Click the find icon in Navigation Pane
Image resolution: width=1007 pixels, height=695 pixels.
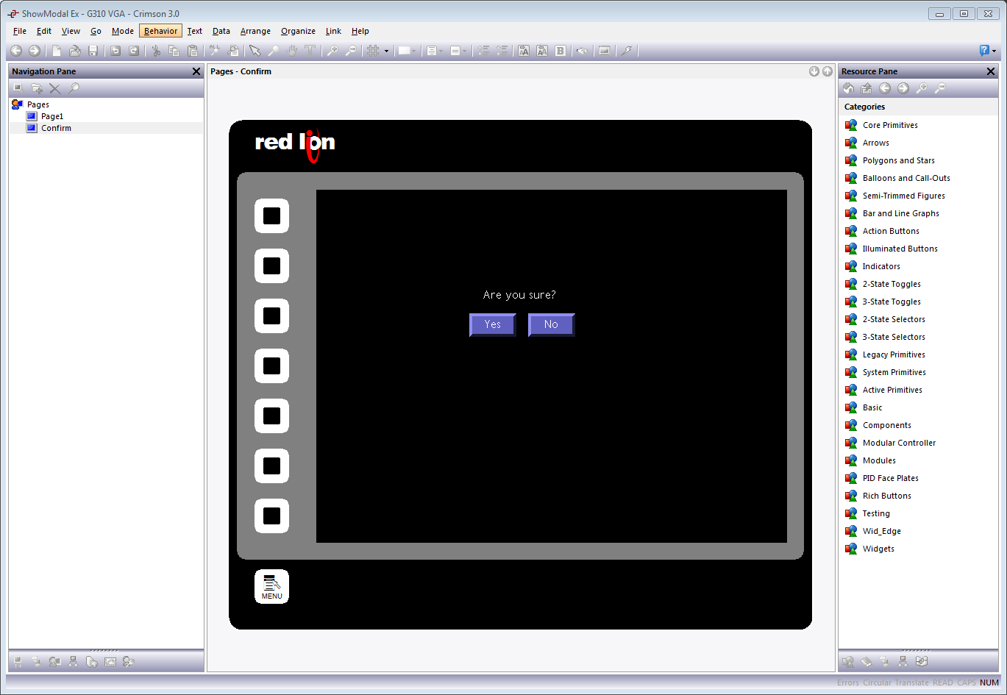point(74,88)
